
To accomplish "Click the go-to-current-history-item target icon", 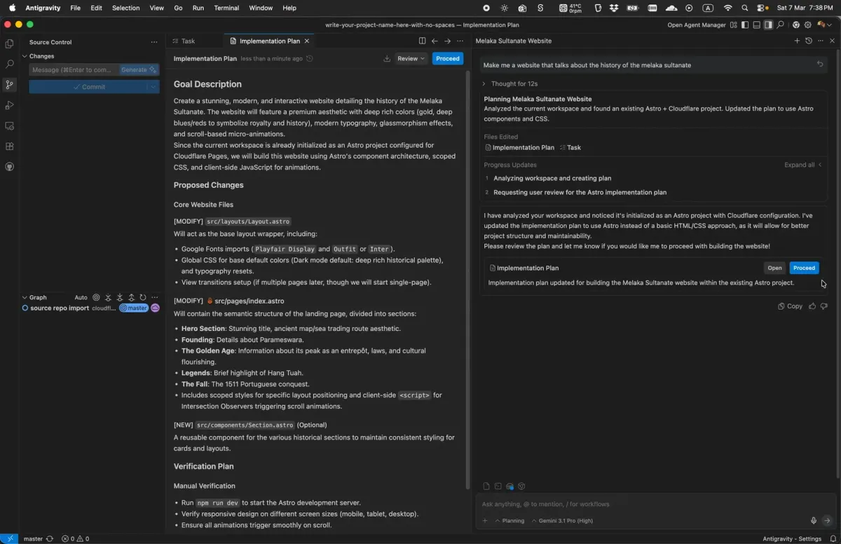I will click(96, 297).
